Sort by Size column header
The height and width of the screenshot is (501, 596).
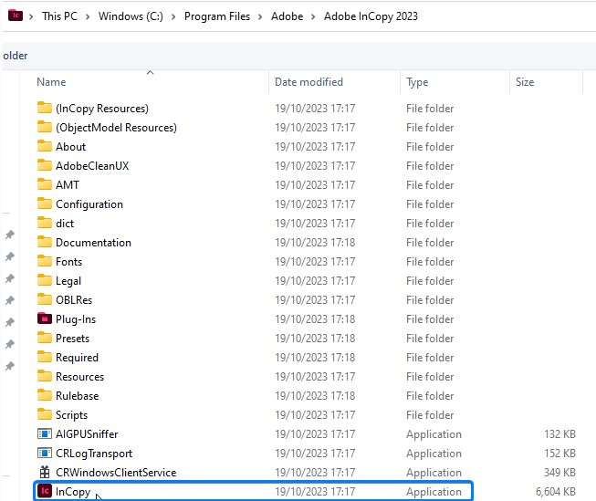525,82
